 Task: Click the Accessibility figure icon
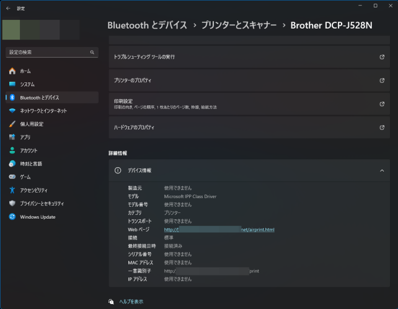[x=12, y=190]
